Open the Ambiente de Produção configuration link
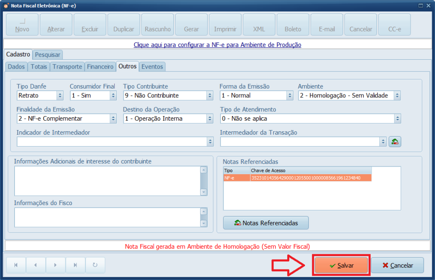The width and height of the screenshot is (435, 280). point(217,45)
